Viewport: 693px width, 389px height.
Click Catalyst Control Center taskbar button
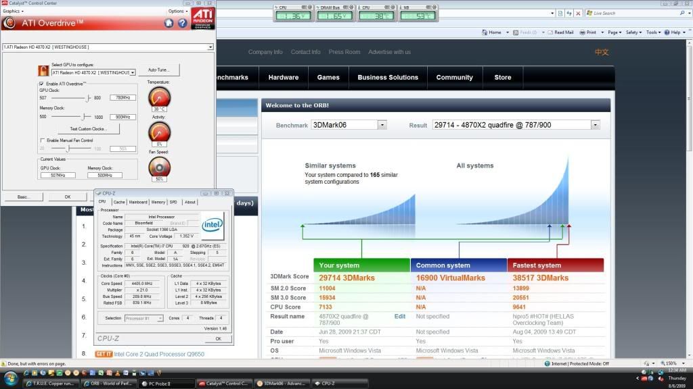point(224,384)
